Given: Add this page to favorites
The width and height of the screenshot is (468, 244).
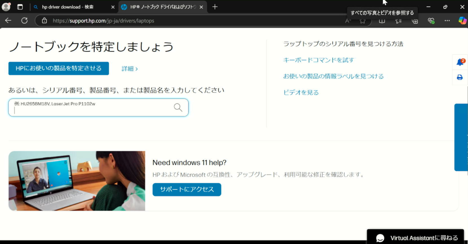Looking at the screenshot, I should pyautogui.click(x=363, y=21).
